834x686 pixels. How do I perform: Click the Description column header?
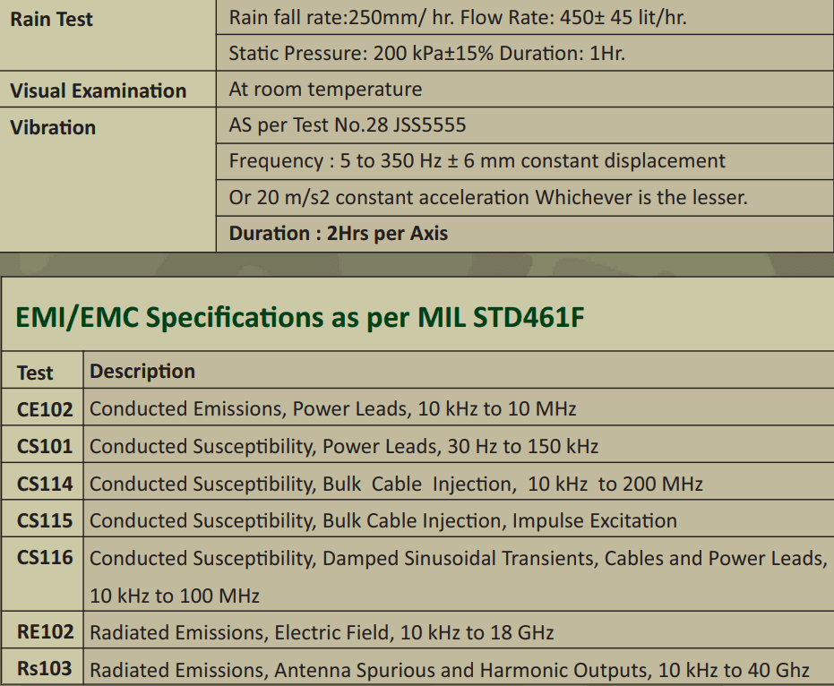tap(142, 371)
